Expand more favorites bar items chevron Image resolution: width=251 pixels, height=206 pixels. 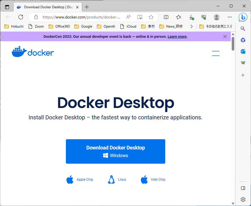191,26
